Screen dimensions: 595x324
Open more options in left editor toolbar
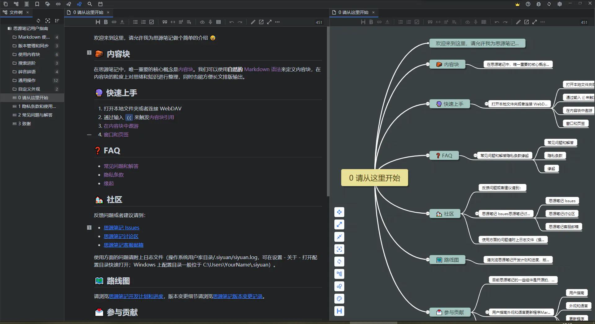click(x=277, y=22)
